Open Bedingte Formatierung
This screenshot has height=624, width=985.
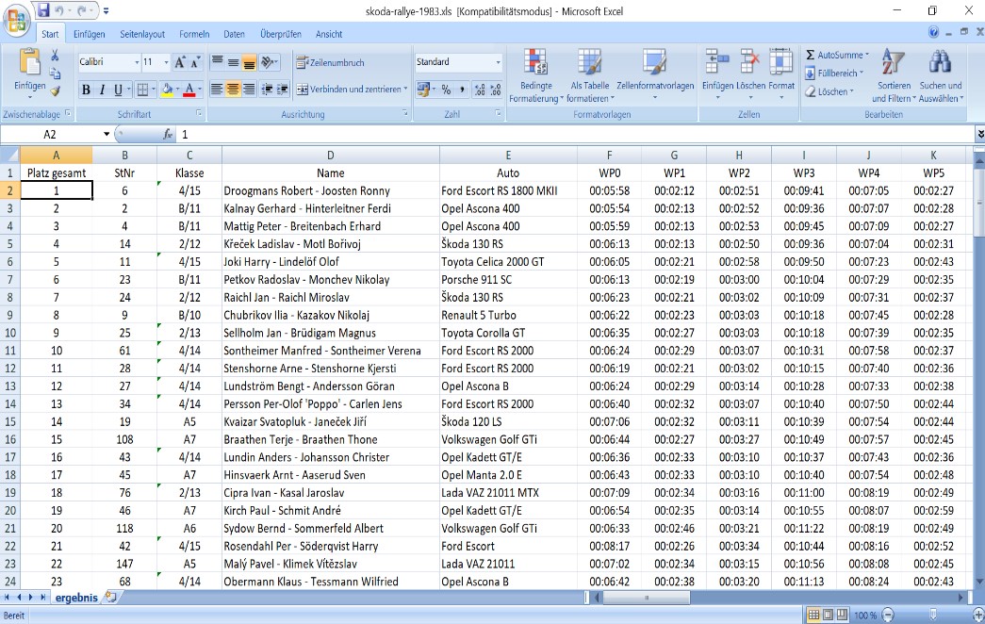coord(535,75)
